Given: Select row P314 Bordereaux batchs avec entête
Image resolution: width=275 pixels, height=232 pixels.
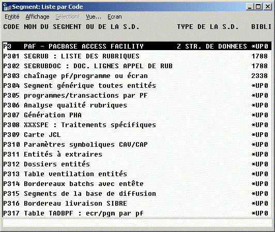Looking at the screenshot, I should (x=137, y=184).
